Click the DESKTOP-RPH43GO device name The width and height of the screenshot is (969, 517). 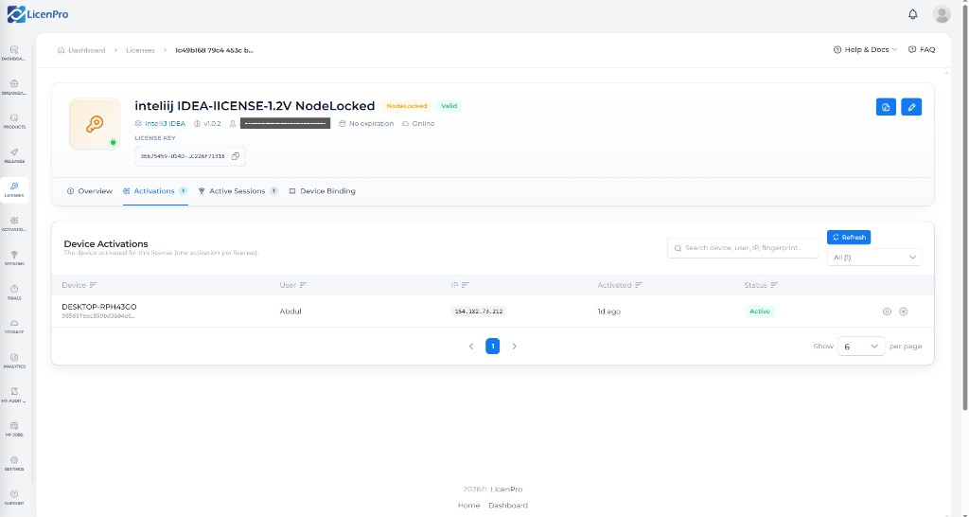(x=98, y=307)
